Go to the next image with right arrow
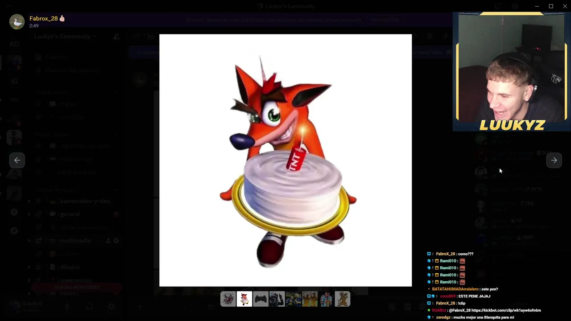571x321 pixels. point(554,160)
